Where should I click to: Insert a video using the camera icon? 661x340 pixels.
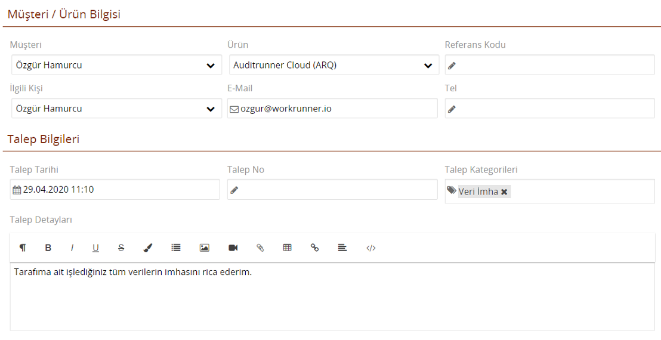click(x=233, y=248)
